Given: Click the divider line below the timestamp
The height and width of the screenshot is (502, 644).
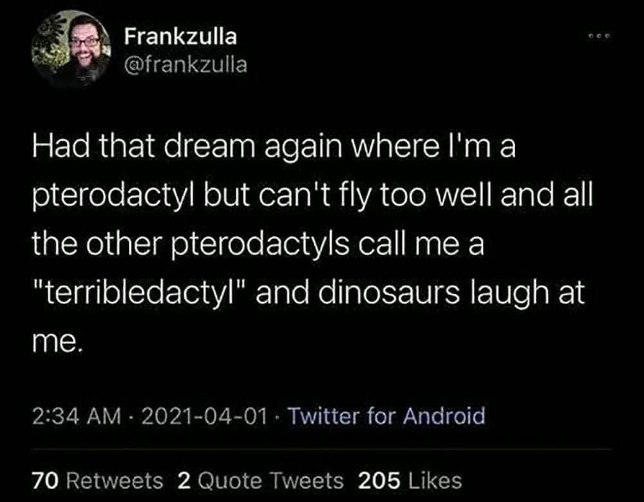Looking at the screenshot, I should pyautogui.click(x=322, y=447).
